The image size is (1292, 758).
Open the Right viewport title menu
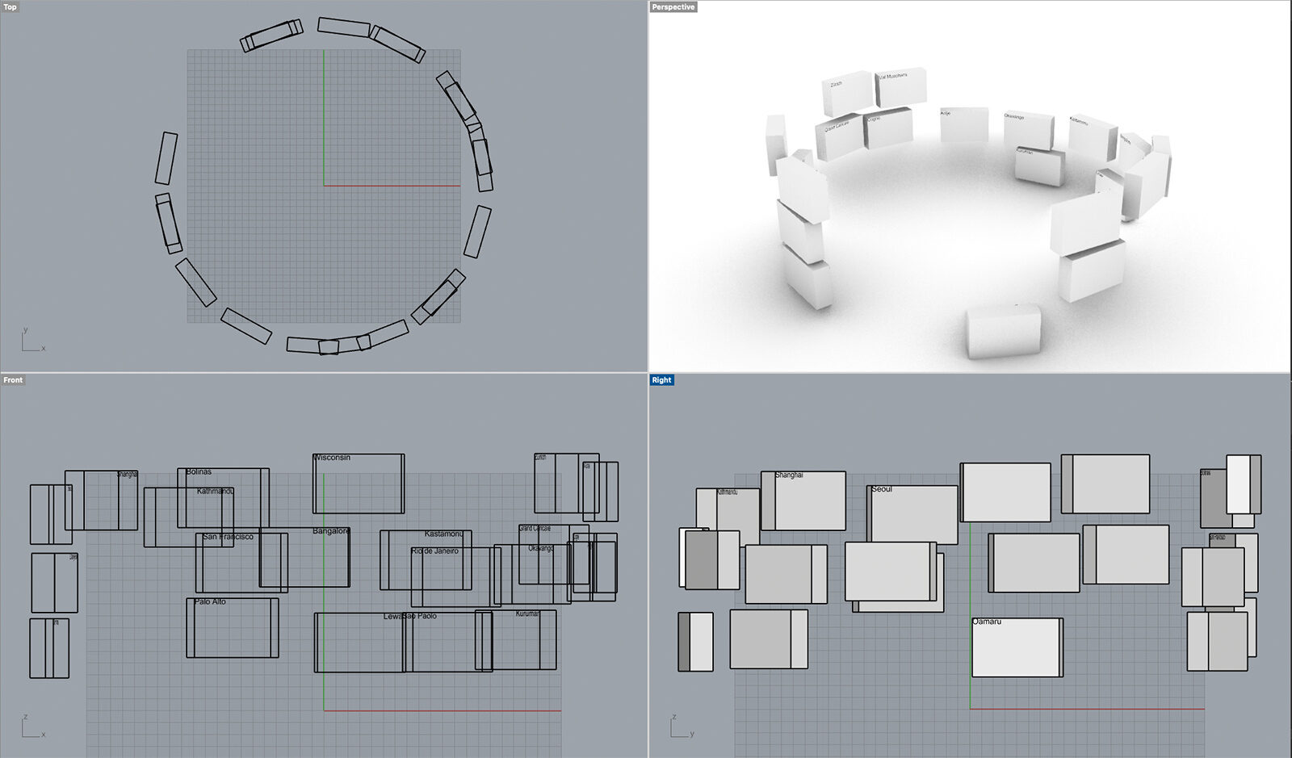(661, 379)
